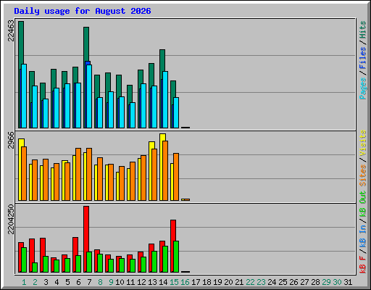
Task: Click day 7 on the x-axis
Action: pos(89,282)
